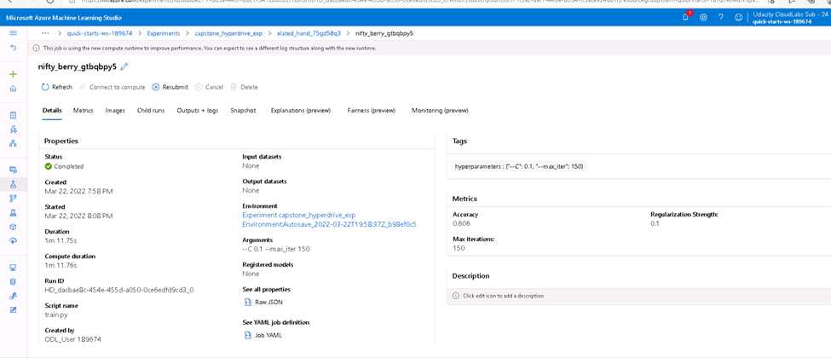Image resolution: width=831 pixels, height=358 pixels.
Task: Open Automated ML from the sidebar
Action: point(14,129)
